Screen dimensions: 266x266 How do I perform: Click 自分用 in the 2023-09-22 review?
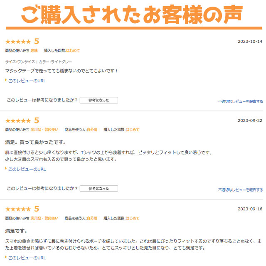92,130
